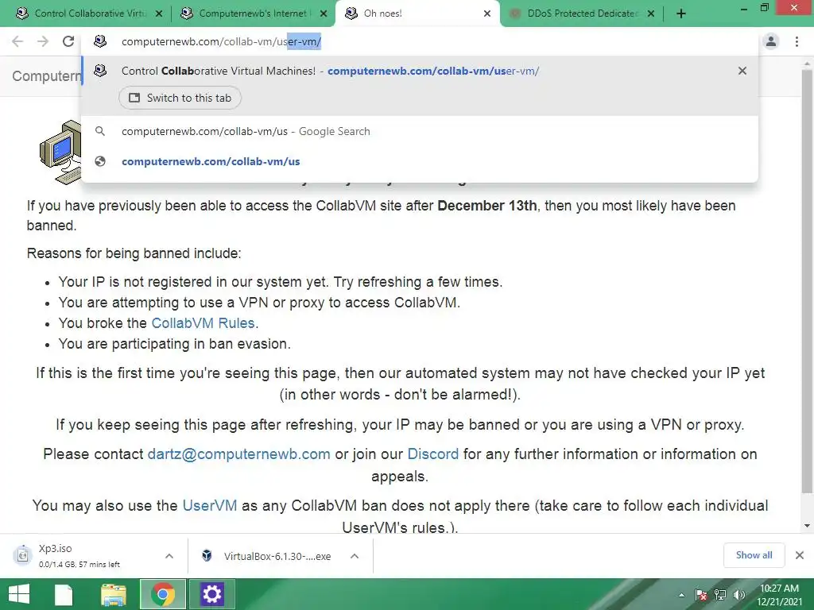The image size is (814, 610).
Task: Click the site favicon in address bar
Action: (x=100, y=41)
